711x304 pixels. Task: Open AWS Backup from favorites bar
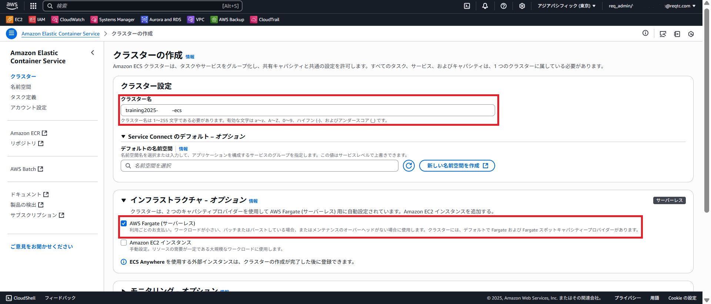[x=227, y=20]
